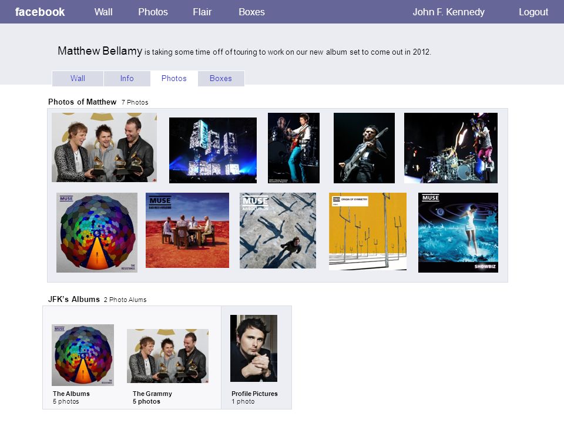
Task: Open the John F. Kennedy account link
Action: coord(448,12)
